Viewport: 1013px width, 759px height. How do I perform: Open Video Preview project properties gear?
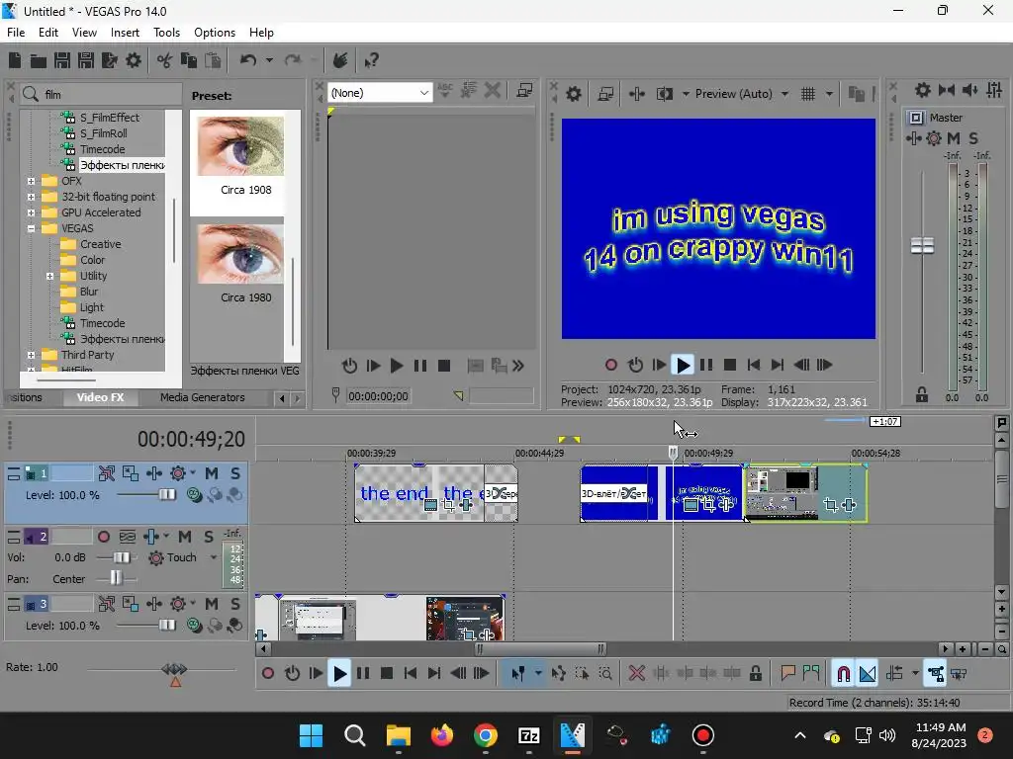(573, 94)
